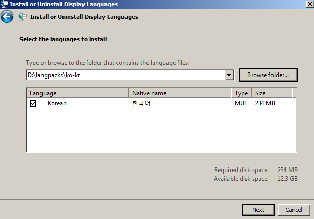Click Next to continue installation
The height and width of the screenshot is (219, 314).
258,210
